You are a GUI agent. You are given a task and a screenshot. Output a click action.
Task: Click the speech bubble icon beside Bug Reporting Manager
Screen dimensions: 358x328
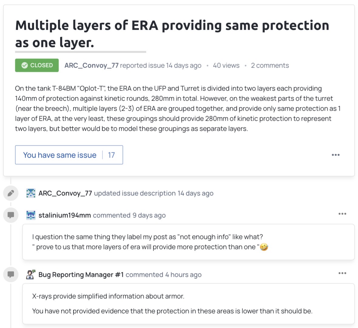11,274
